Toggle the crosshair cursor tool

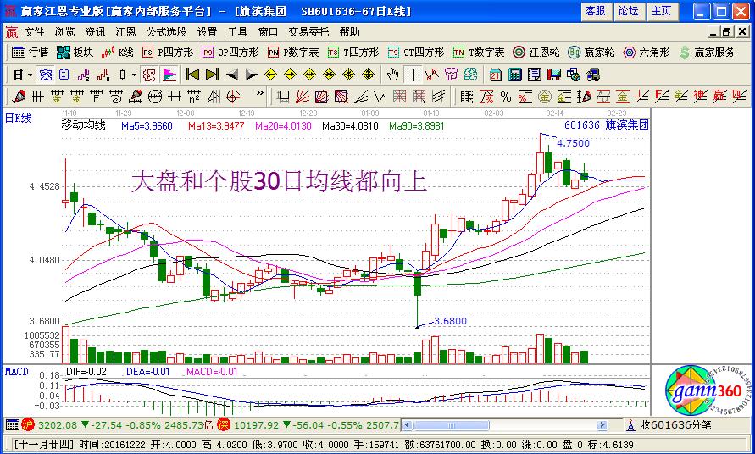pos(411,75)
